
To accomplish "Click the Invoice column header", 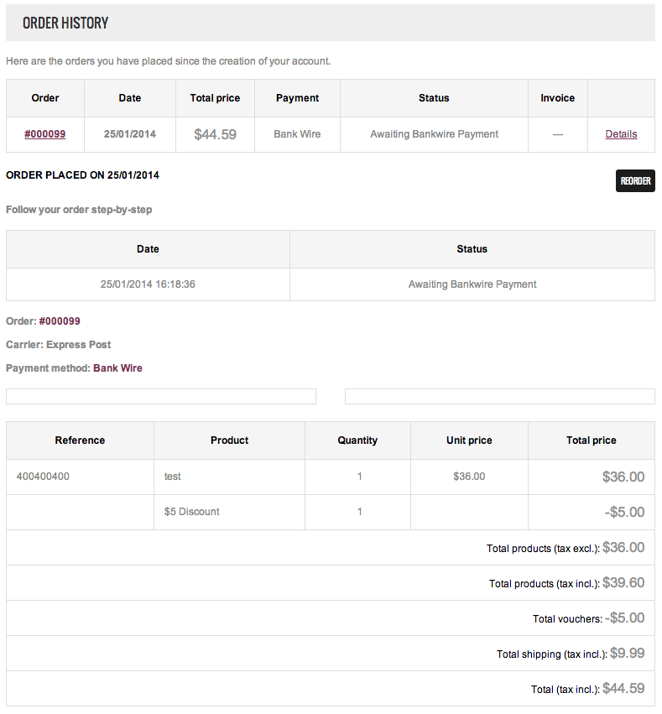I will 557,98.
